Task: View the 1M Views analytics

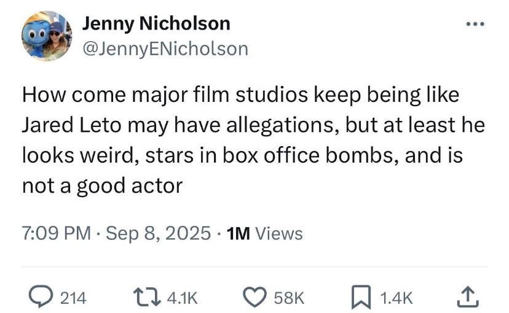Action: point(264,234)
